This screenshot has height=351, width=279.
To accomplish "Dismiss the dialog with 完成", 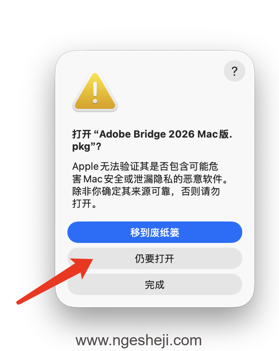I will 154,285.
